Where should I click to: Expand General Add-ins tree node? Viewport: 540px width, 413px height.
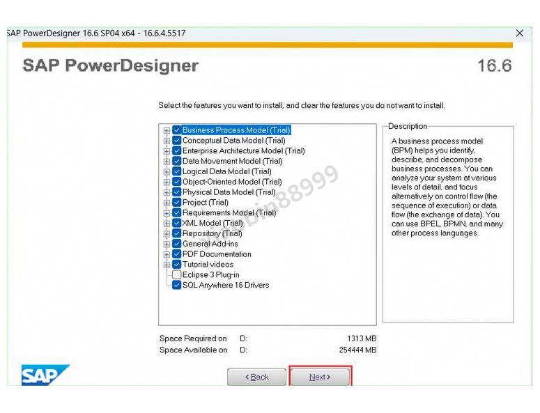click(167, 244)
